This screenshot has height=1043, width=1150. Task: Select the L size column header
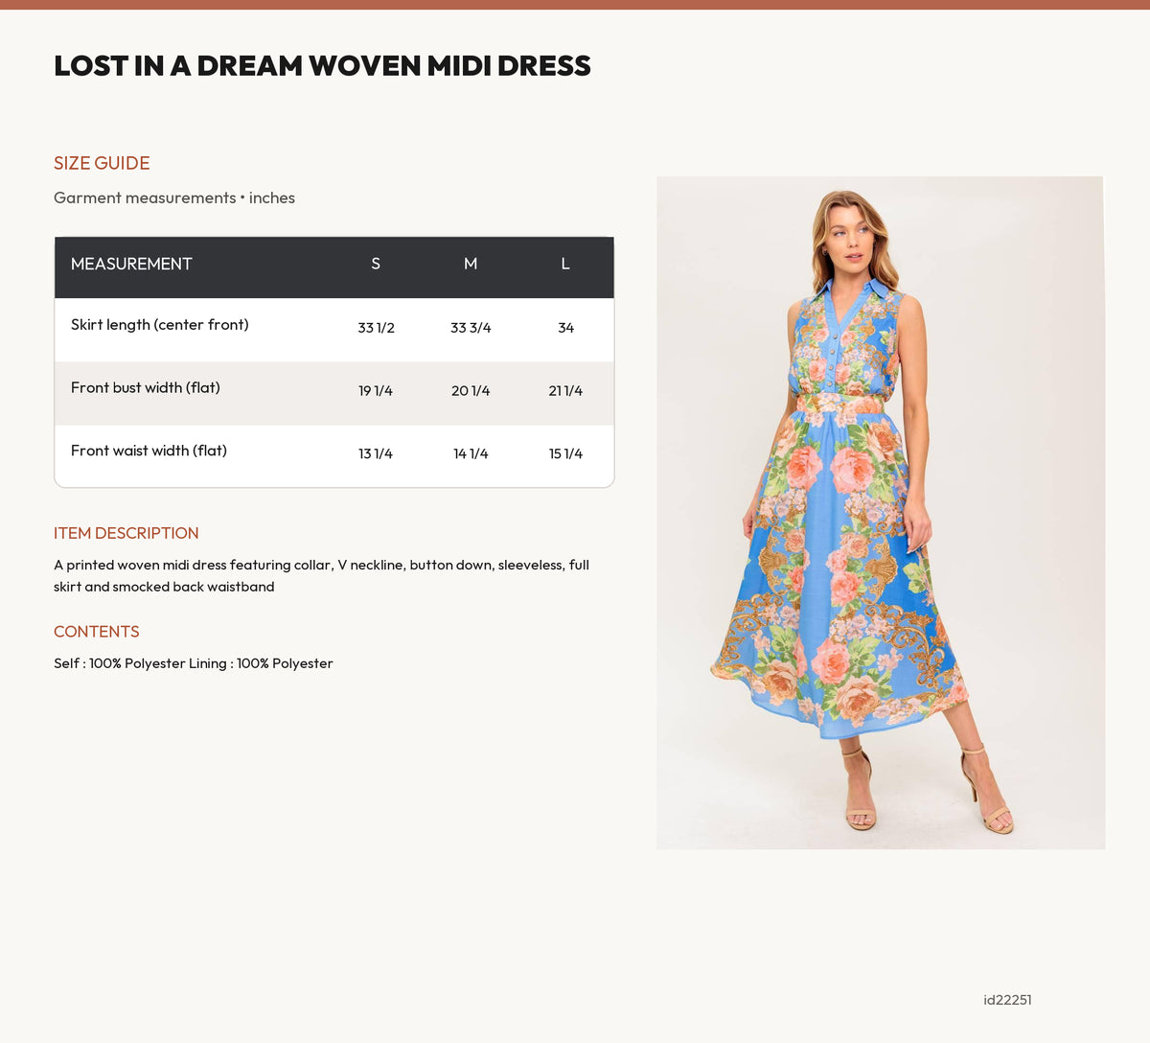point(565,264)
